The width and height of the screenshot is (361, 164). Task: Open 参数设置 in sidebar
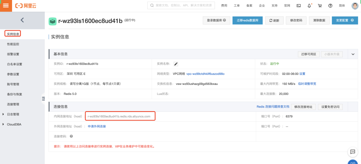(13, 74)
